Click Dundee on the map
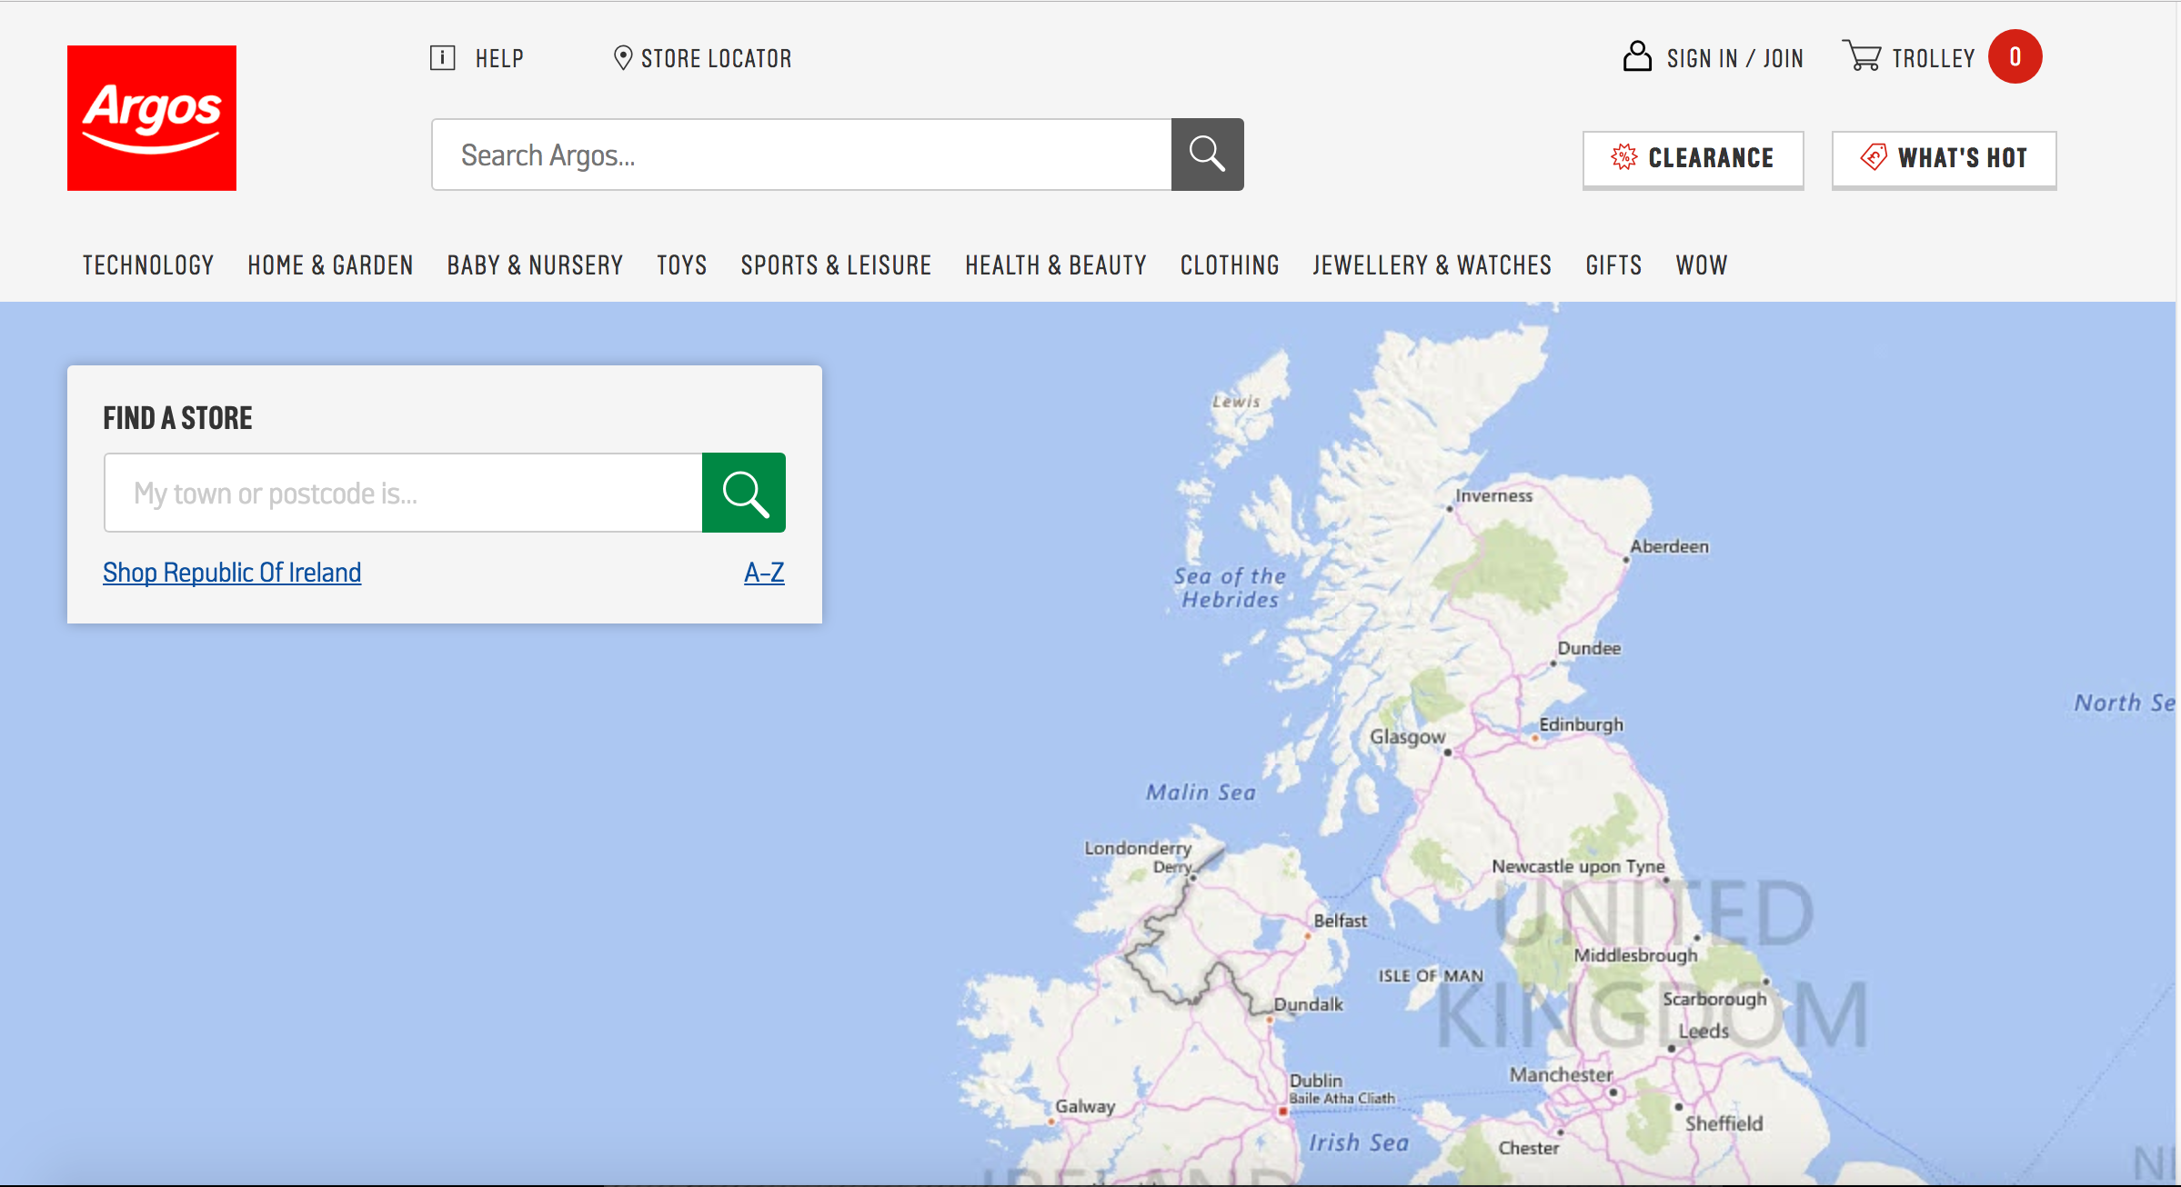 1589,648
